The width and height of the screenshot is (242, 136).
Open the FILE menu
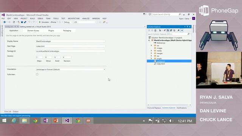pyautogui.click(x=3, y=19)
